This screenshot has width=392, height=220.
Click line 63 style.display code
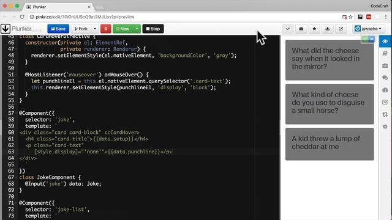pos(103,152)
